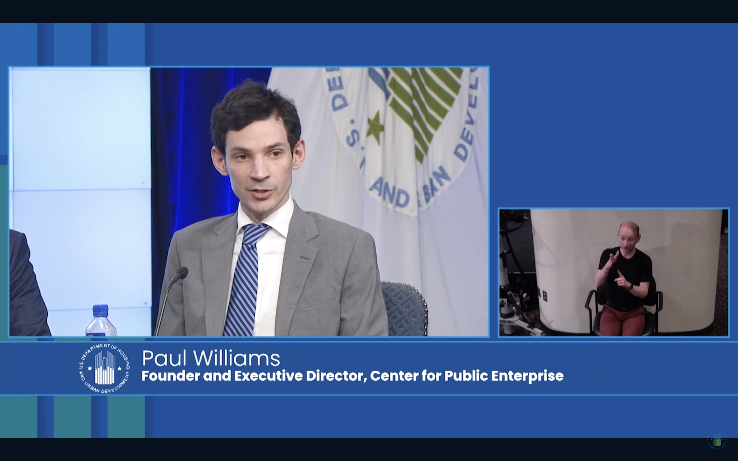The height and width of the screenshot is (461, 738).
Task: Click the title "Founder and Executive Director, Center for Public Enterprise"
Action: coord(352,376)
